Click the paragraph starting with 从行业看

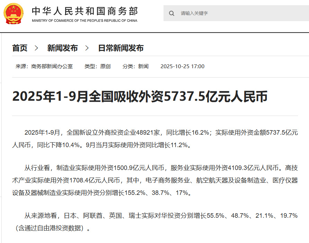pyautogui.click(x=152, y=177)
